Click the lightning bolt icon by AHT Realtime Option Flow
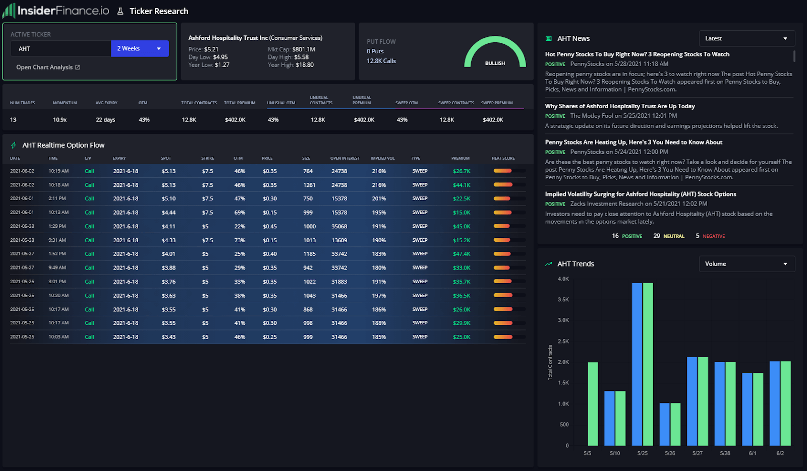Viewport: 807px width, 471px height. (14, 145)
